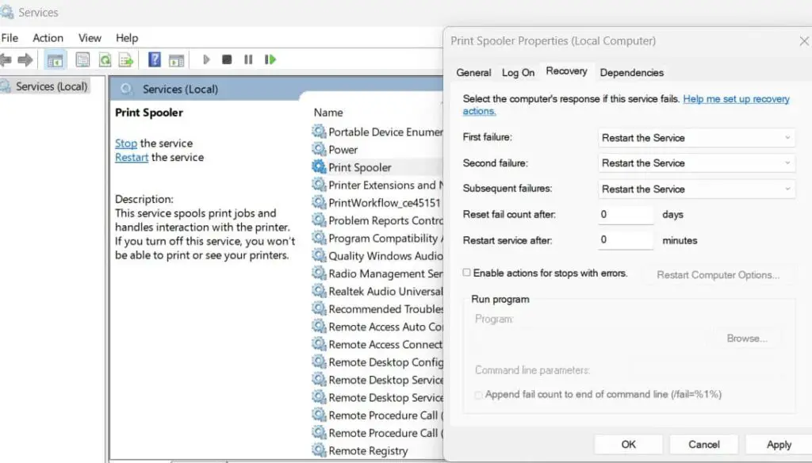
Task: Click the Help me set up recovery actions link
Action: pos(737,98)
